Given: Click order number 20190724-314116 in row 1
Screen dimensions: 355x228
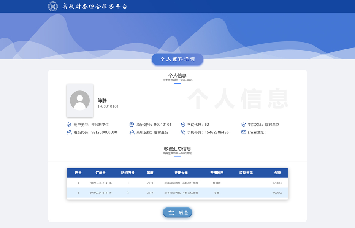Looking at the screenshot, I should tap(100, 183).
